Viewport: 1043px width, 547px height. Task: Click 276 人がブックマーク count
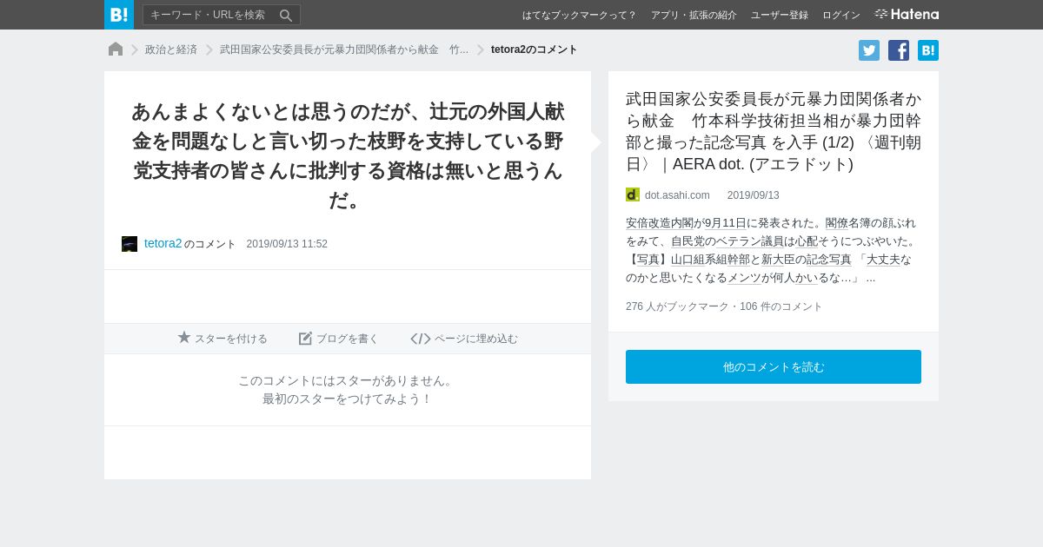coord(677,306)
